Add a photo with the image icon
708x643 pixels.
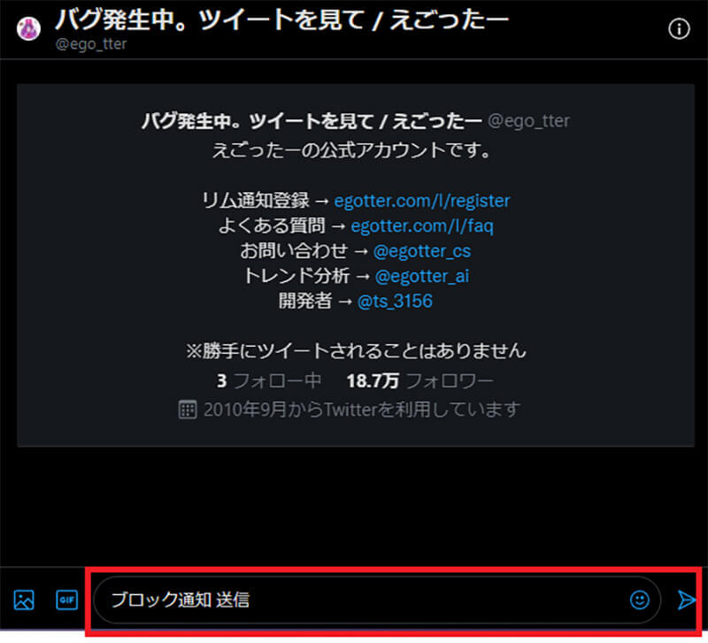(24, 601)
